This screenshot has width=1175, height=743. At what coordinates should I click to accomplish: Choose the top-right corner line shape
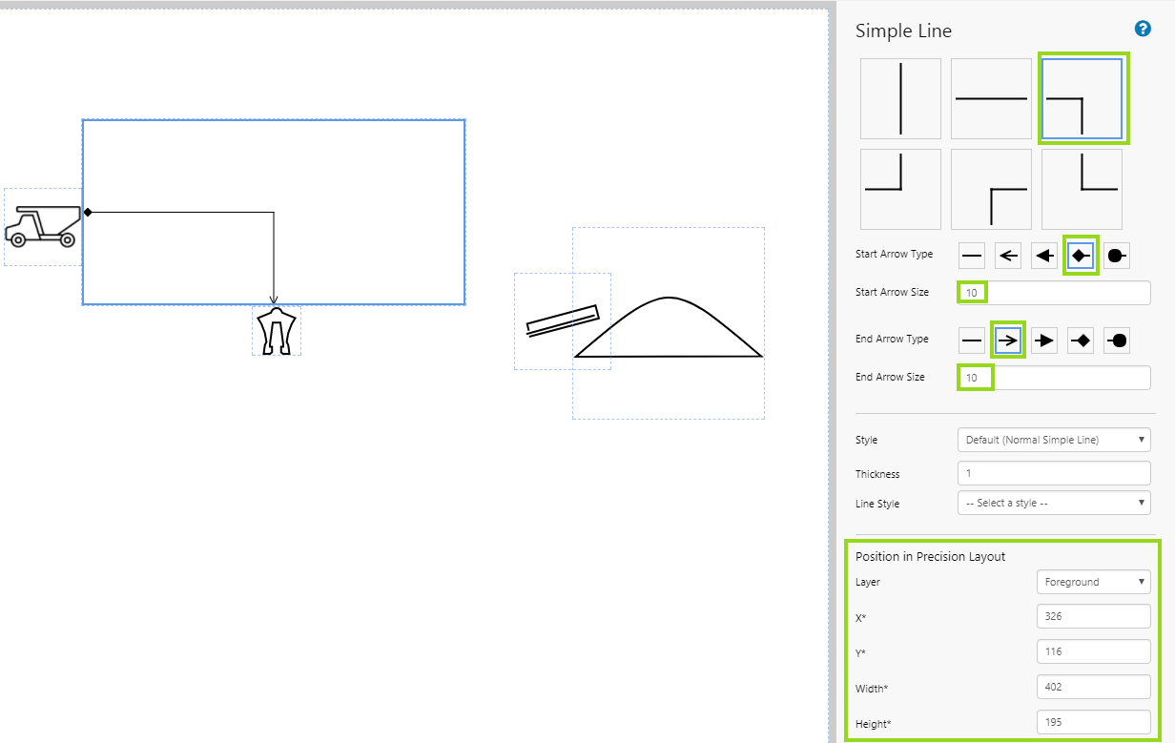1082,98
